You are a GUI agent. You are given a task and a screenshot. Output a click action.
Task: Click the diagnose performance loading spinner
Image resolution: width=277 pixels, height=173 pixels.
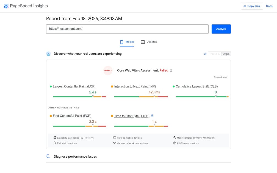pos(48,156)
